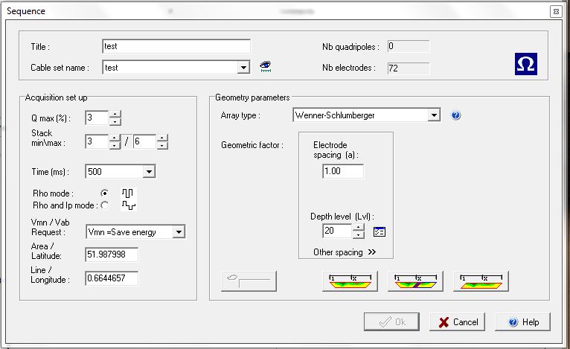Screen dimensions: 570x349
Task: Click the Q max (%) input field
Action: point(97,118)
